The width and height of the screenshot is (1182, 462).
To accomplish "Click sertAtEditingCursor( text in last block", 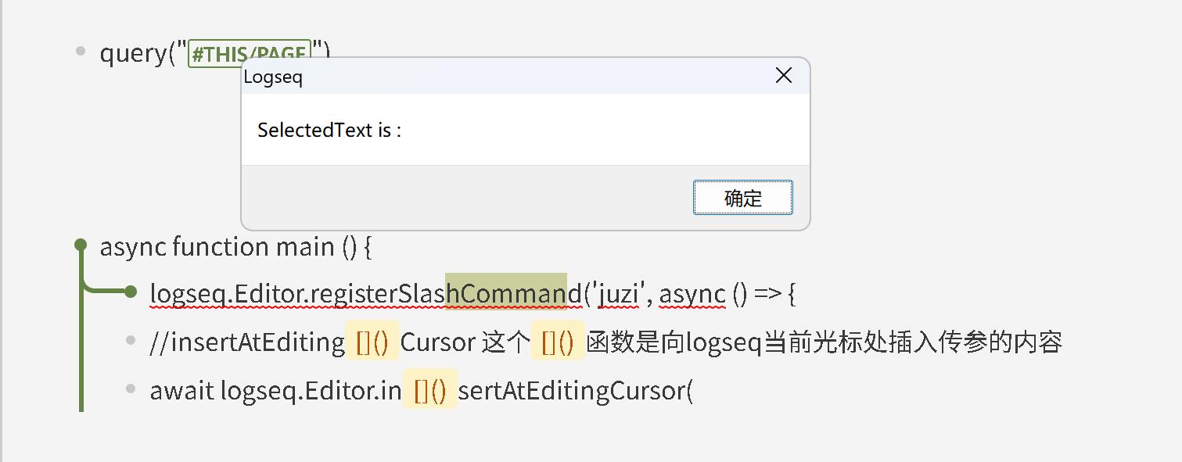I will [x=576, y=391].
